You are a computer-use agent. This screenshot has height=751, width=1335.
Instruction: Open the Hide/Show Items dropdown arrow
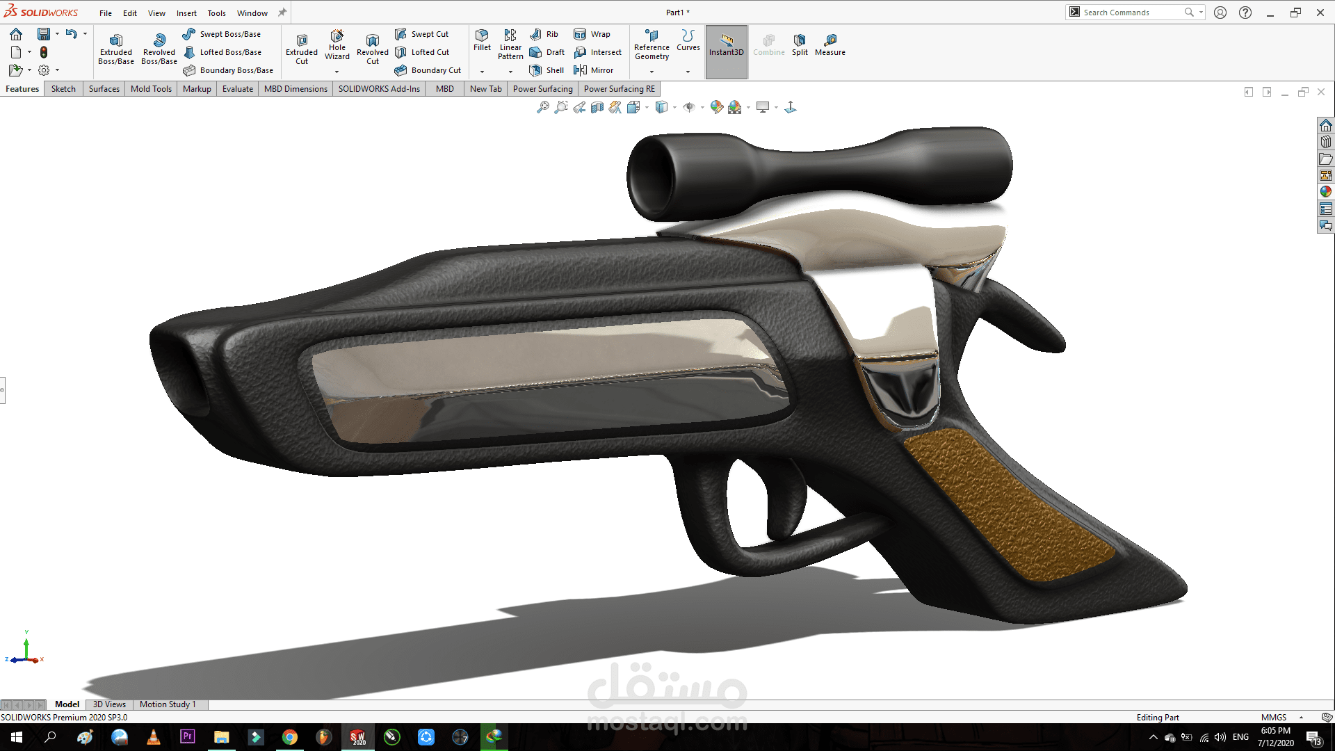pos(702,107)
